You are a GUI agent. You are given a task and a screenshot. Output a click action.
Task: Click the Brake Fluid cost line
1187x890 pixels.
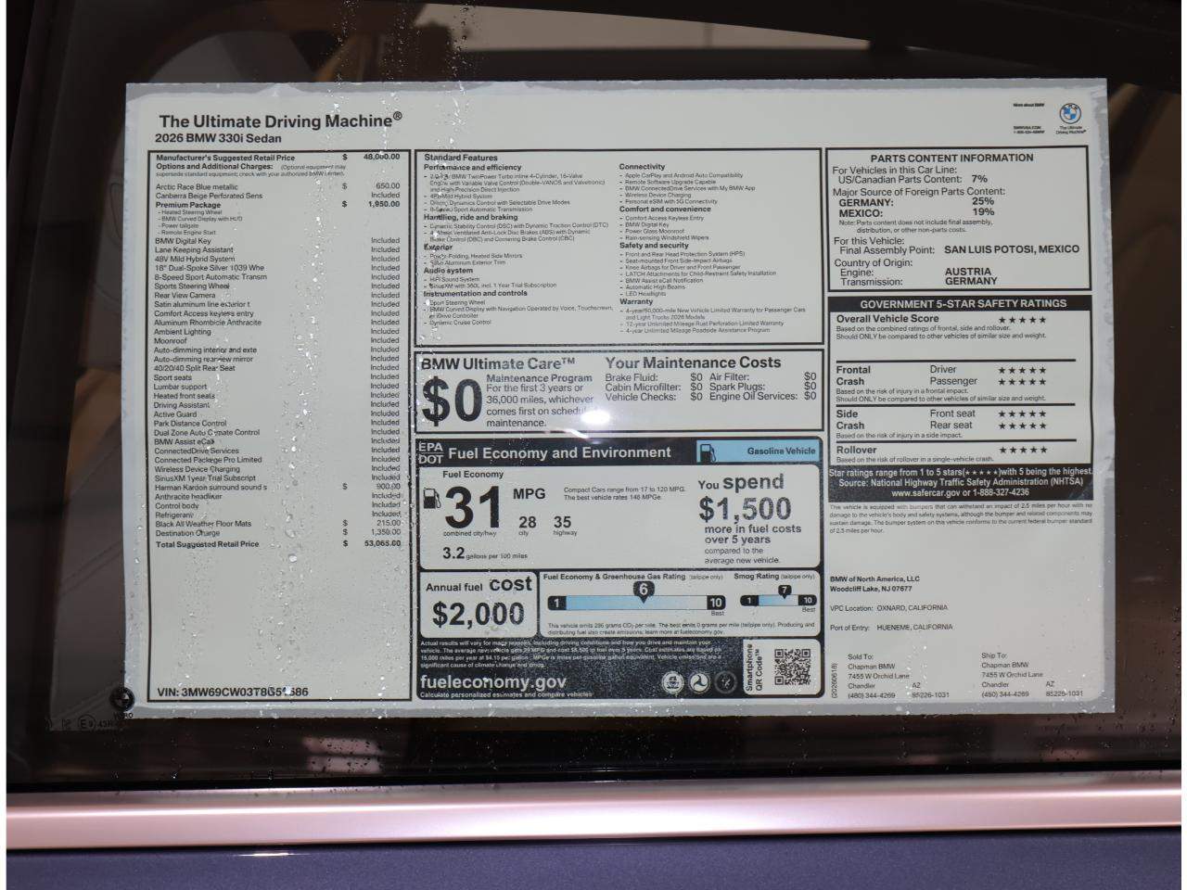[x=654, y=377]
